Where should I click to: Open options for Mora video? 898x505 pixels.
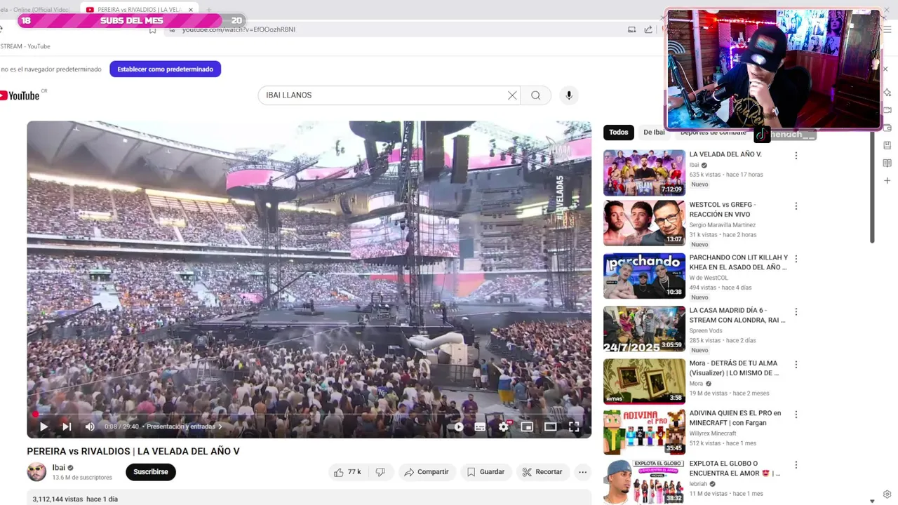(x=796, y=365)
